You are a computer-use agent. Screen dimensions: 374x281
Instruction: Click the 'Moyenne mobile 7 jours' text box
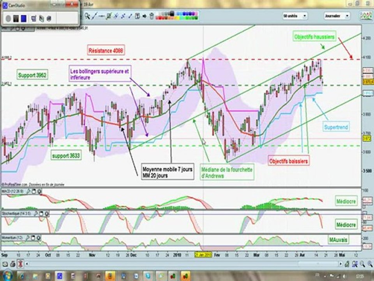pos(168,172)
